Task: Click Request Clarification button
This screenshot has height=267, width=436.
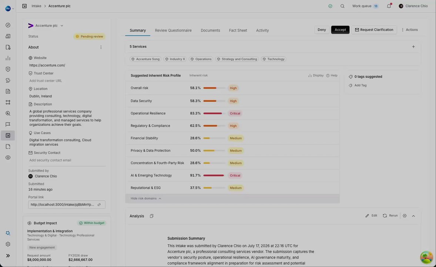Action: [374, 30]
